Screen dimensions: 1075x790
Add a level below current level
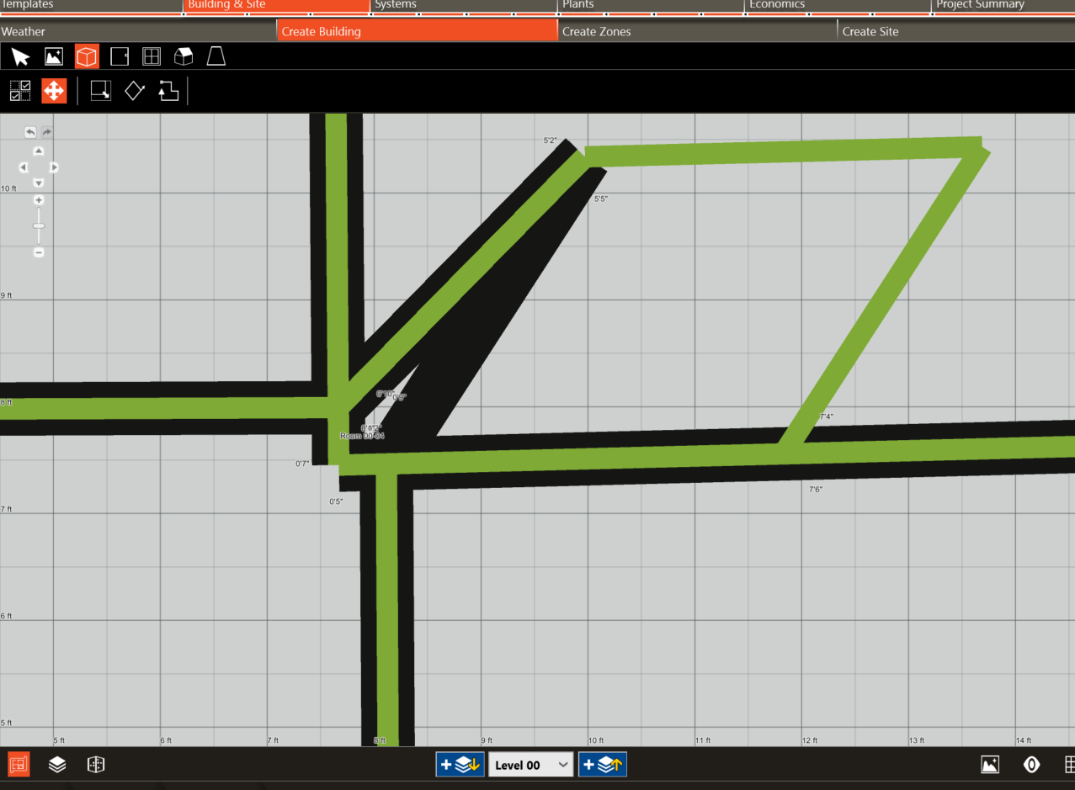point(460,765)
